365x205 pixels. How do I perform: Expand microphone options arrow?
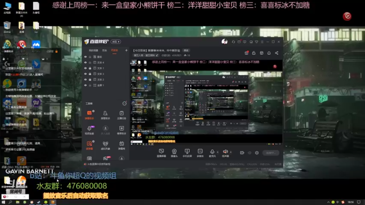[218, 152]
